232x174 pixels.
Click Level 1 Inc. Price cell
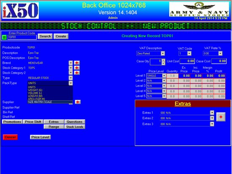click(x=196, y=76)
